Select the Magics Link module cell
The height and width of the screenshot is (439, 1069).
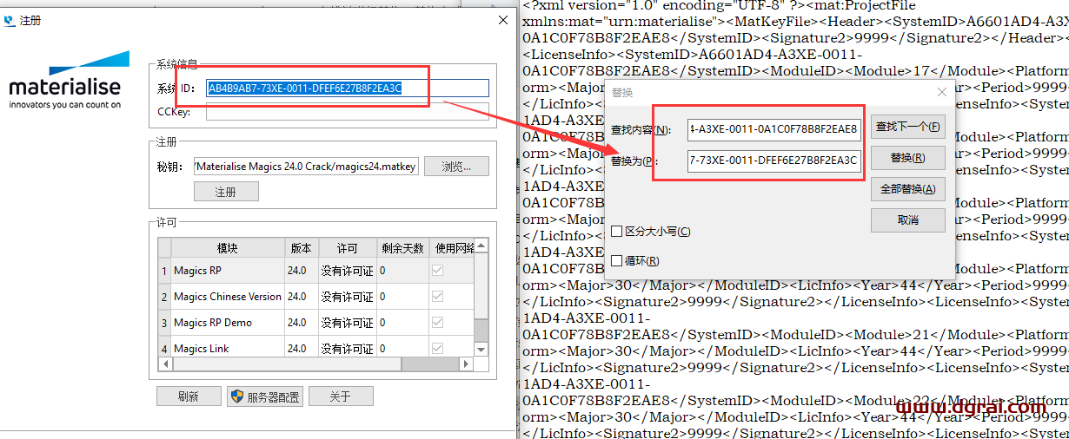point(228,346)
